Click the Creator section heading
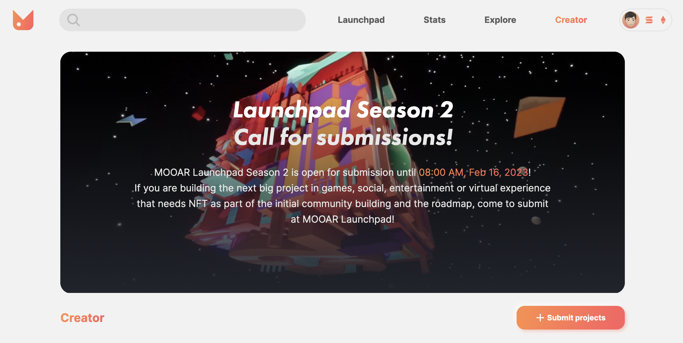Viewport: 683px width, 343px height. pyautogui.click(x=82, y=318)
